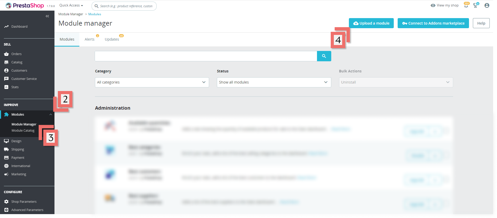Viewport: 497px width, 218px height.
Task: Click Upload a module button
Action: (371, 23)
